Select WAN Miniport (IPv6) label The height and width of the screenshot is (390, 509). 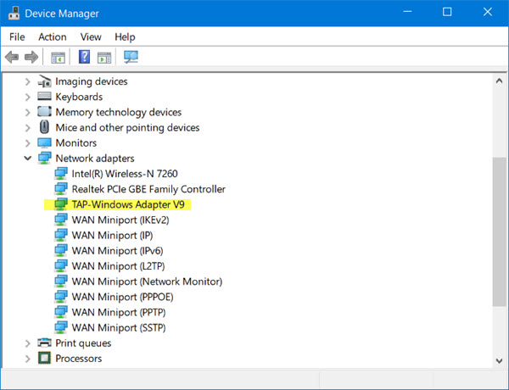118,250
